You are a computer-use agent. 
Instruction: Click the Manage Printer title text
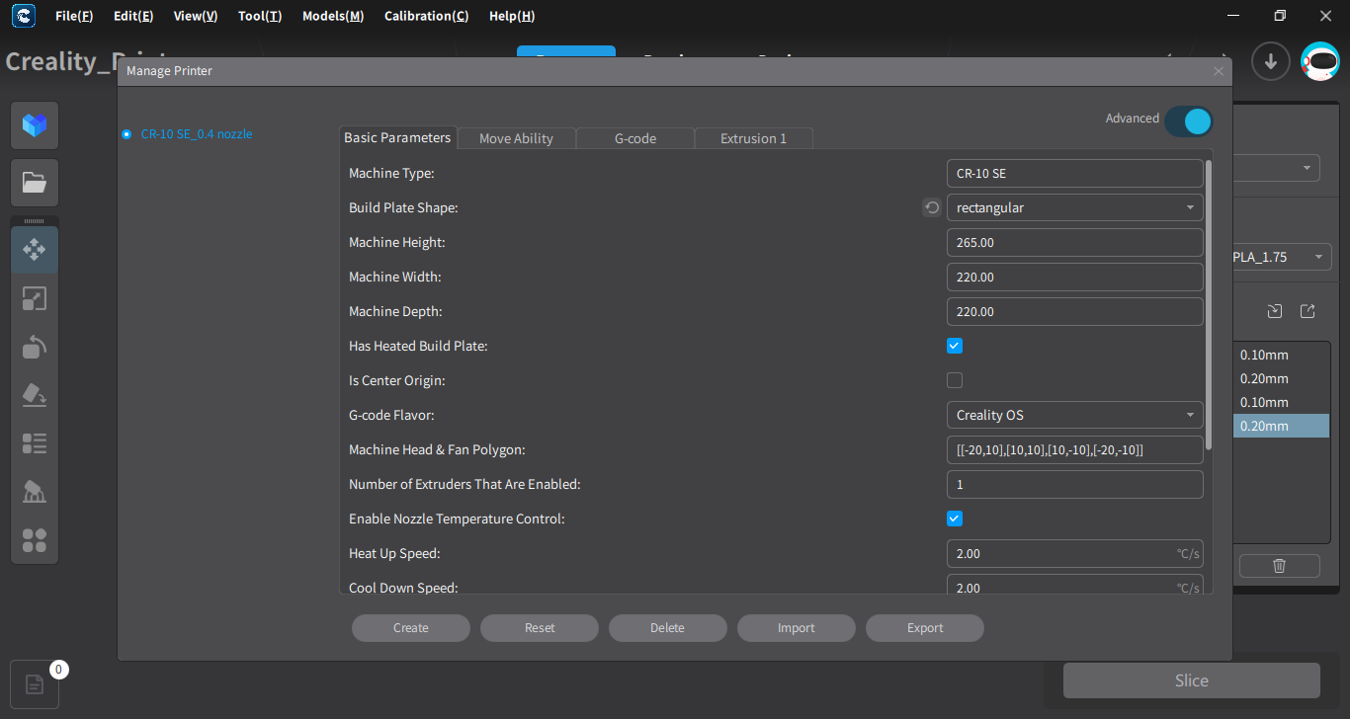[x=169, y=71]
